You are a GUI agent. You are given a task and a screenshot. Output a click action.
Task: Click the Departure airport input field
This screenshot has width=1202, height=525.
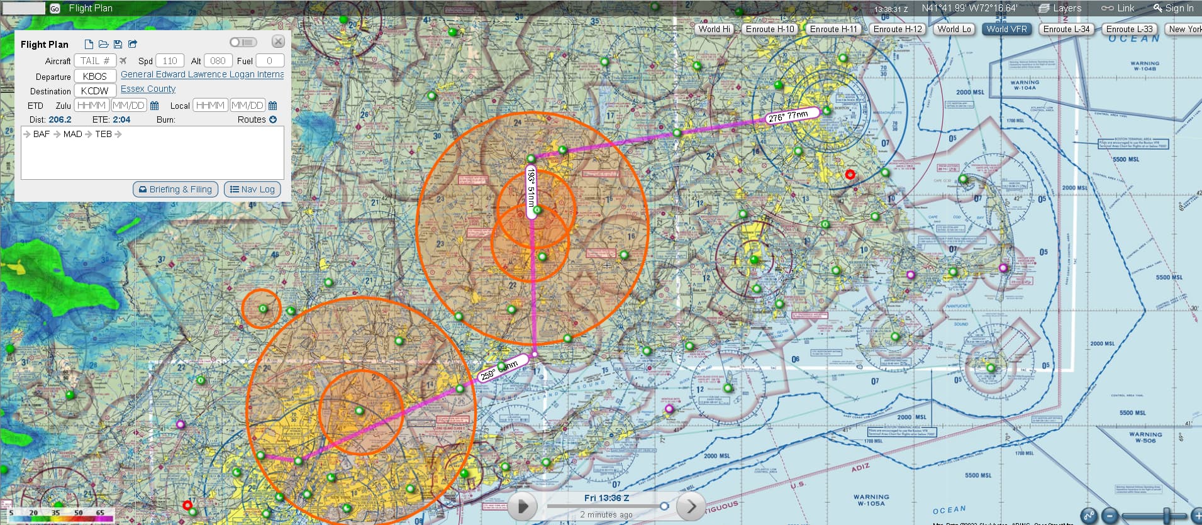click(x=95, y=76)
